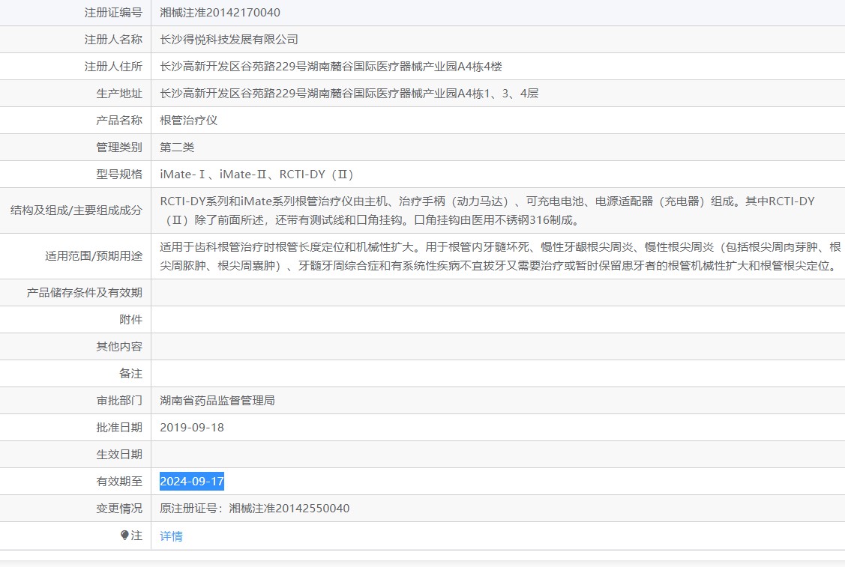Click the model specification iMate-Ⅰ、iMate-Ⅱ、RCTI-DY（Ⅱ）

click(x=257, y=174)
